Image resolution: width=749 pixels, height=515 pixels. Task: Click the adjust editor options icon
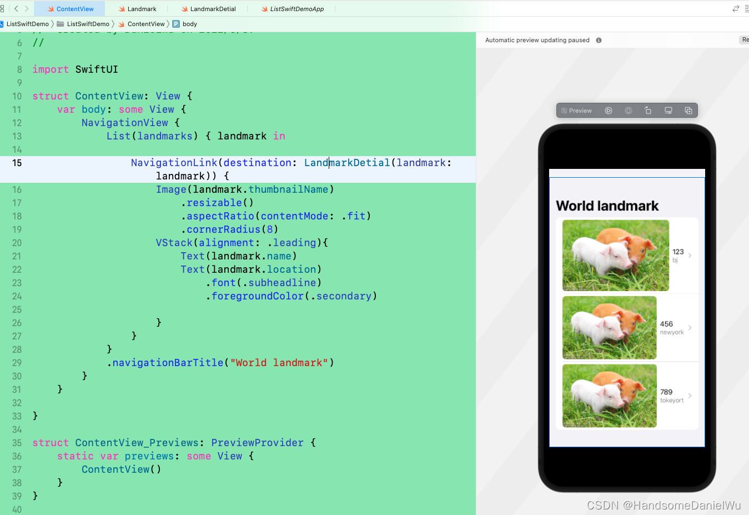click(746, 8)
